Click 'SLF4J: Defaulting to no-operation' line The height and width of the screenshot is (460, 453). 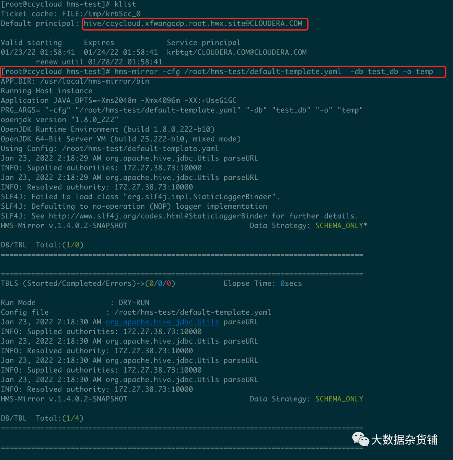[x=134, y=207]
